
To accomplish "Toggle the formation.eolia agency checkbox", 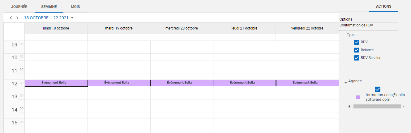I will [x=377, y=89].
